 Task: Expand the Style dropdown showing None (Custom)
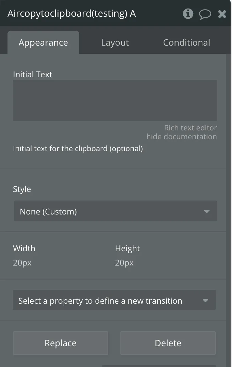tap(115, 211)
